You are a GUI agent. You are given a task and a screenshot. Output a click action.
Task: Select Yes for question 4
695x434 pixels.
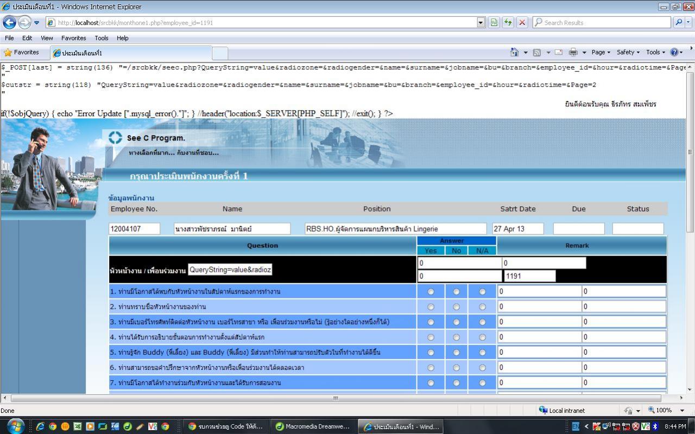click(431, 337)
